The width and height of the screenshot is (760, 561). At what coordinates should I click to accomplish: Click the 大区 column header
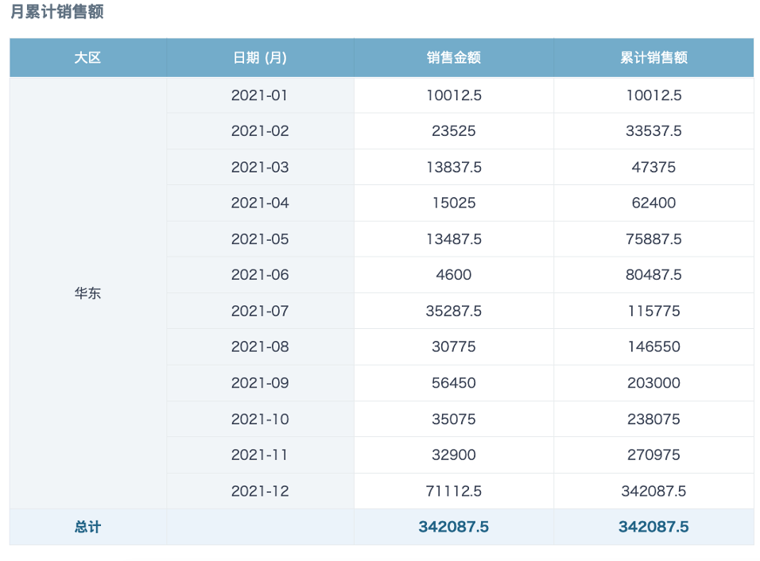tap(87, 58)
